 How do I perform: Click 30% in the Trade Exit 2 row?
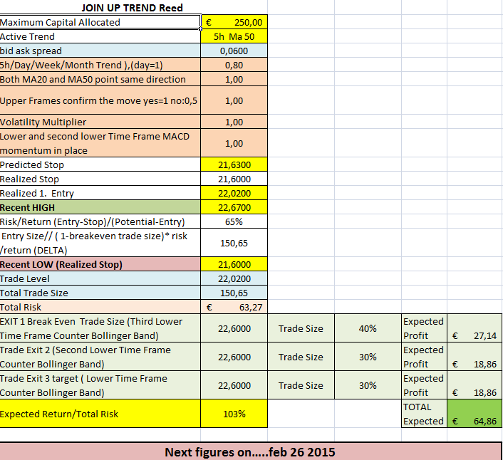pos(368,357)
